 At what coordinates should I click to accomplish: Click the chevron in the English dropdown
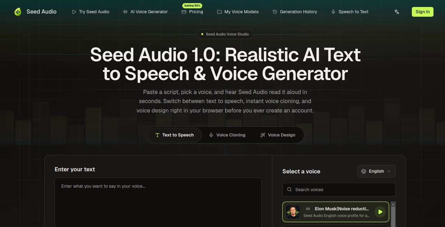click(x=389, y=171)
